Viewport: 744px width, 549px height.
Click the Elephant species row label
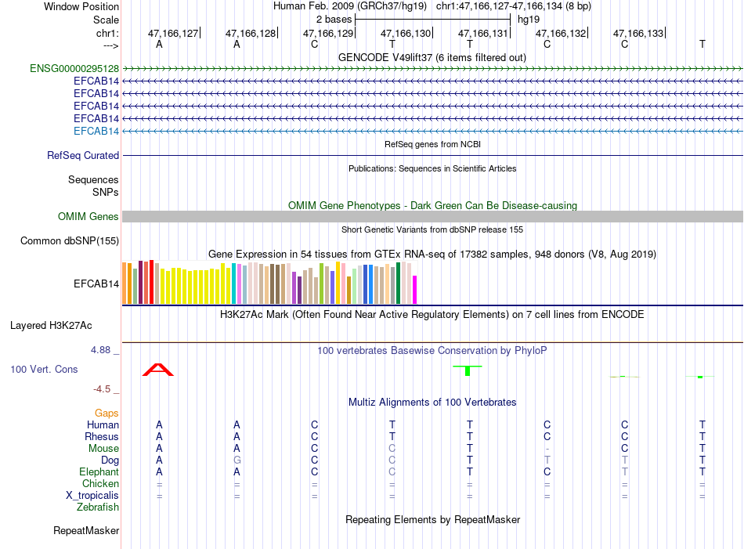(x=99, y=471)
